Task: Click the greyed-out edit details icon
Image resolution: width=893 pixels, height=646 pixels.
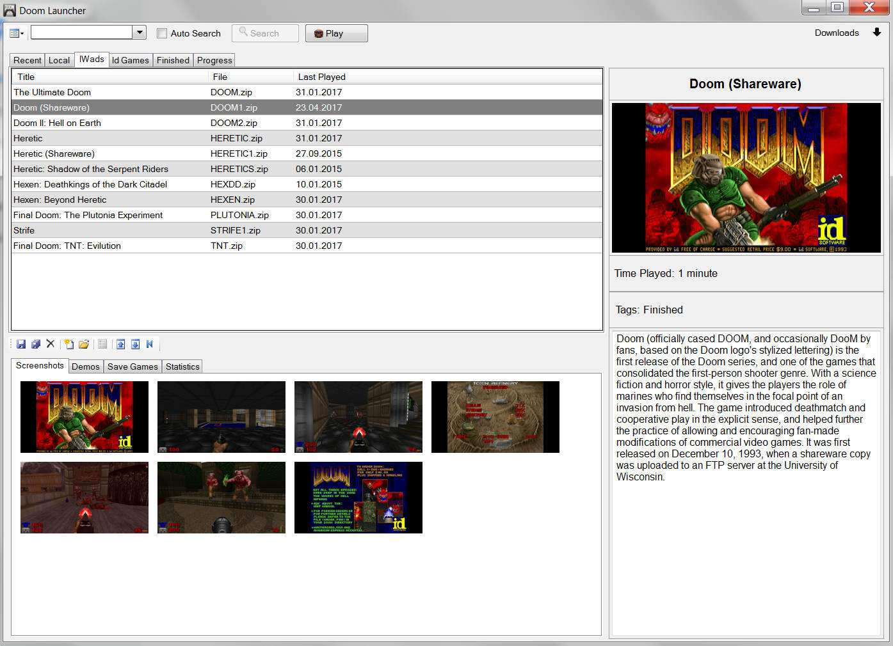Action: (102, 344)
